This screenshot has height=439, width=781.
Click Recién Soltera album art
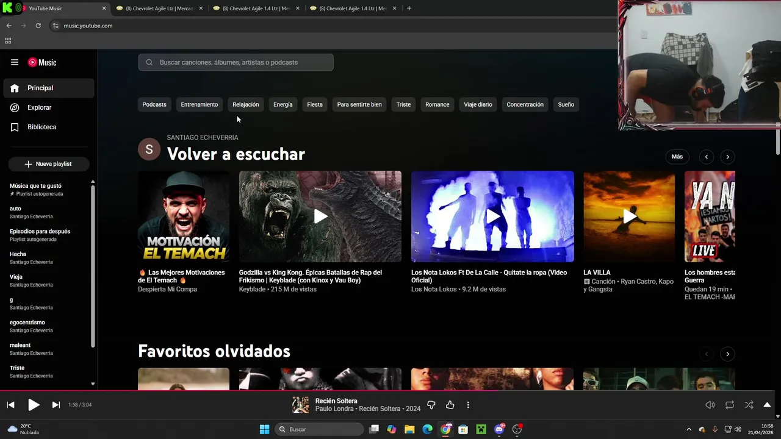(x=300, y=405)
